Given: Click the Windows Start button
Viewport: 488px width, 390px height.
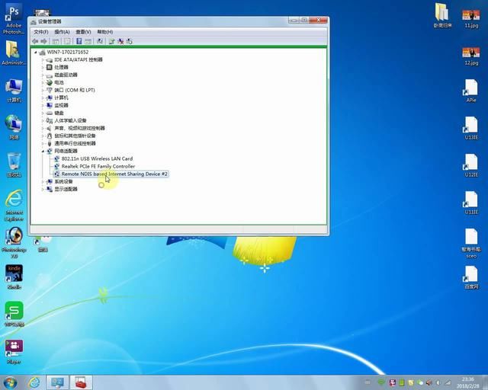Looking at the screenshot, I should (11, 382).
